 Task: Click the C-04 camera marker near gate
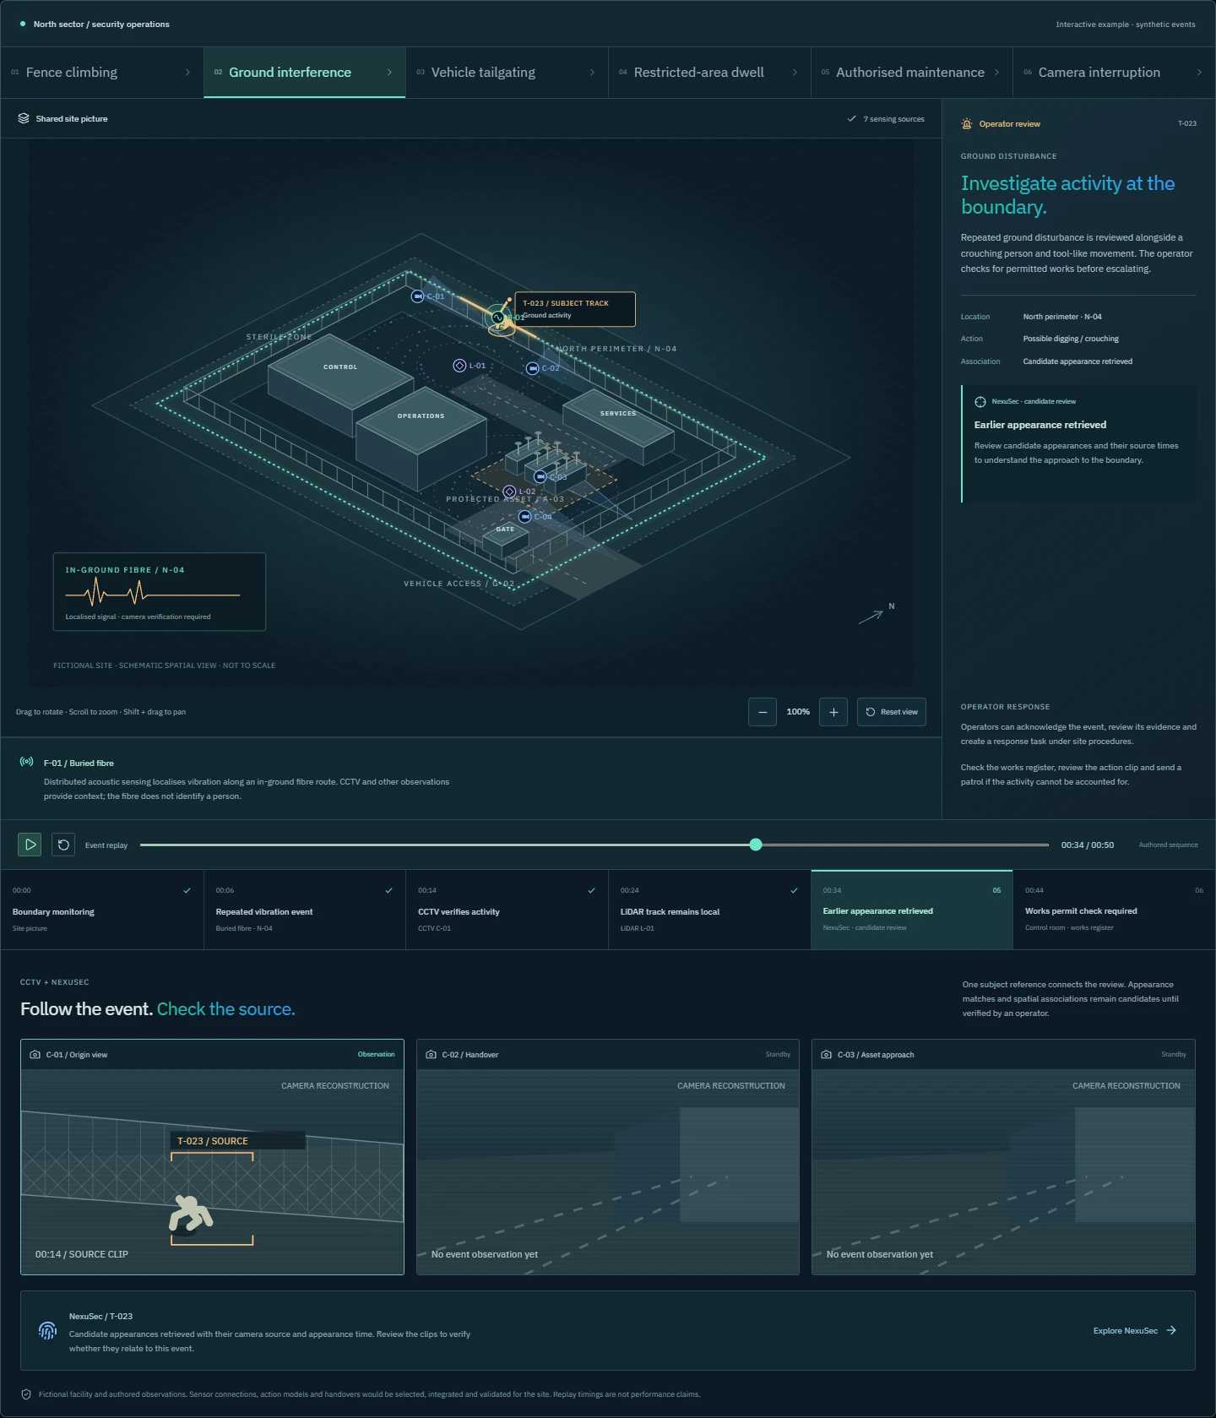(x=524, y=517)
